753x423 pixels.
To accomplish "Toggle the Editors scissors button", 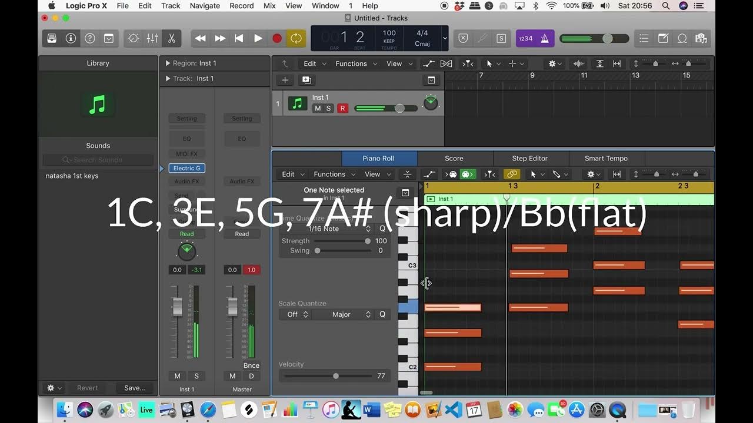I will pyautogui.click(x=171, y=38).
